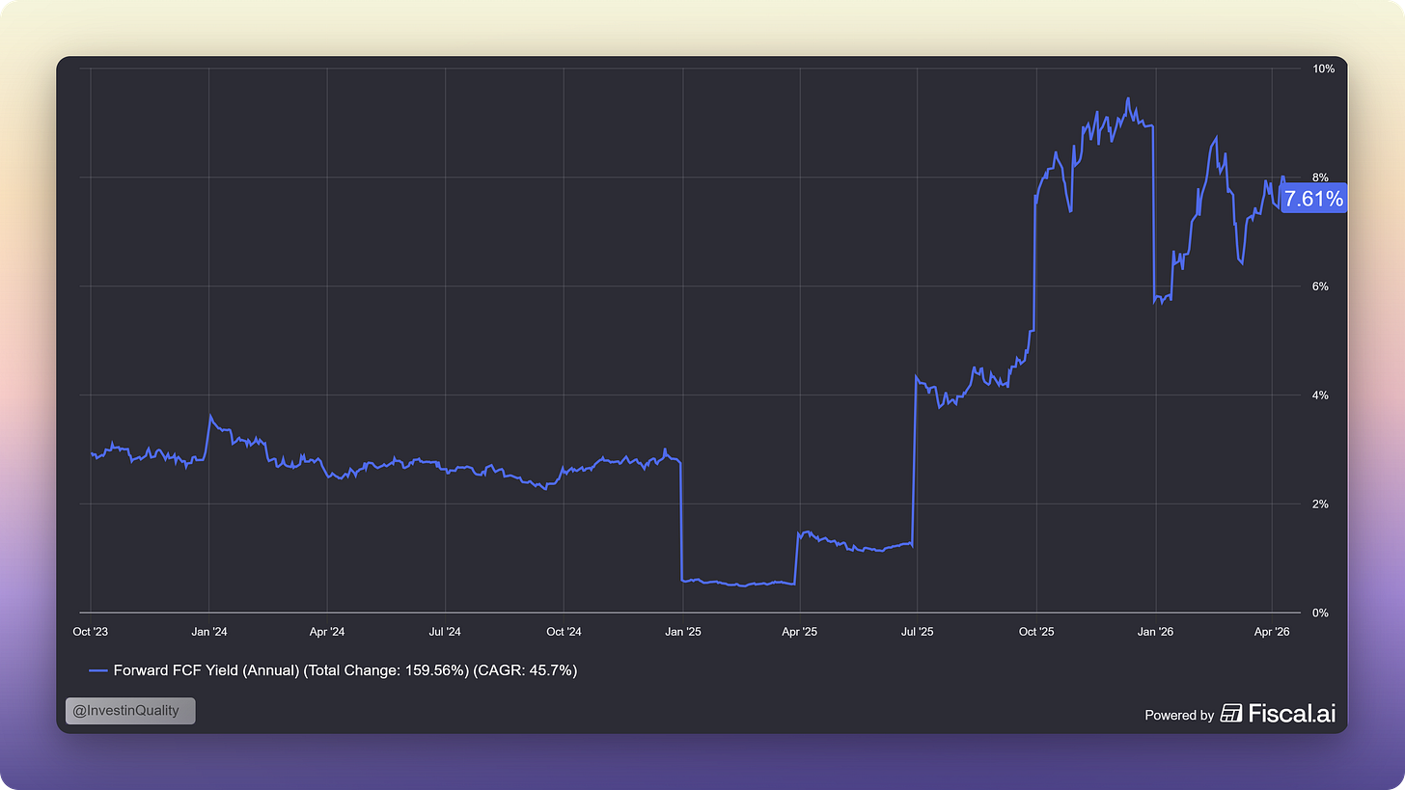Click the 0% y-axis label
Screen dimensions: 1405x790
(x=1320, y=613)
